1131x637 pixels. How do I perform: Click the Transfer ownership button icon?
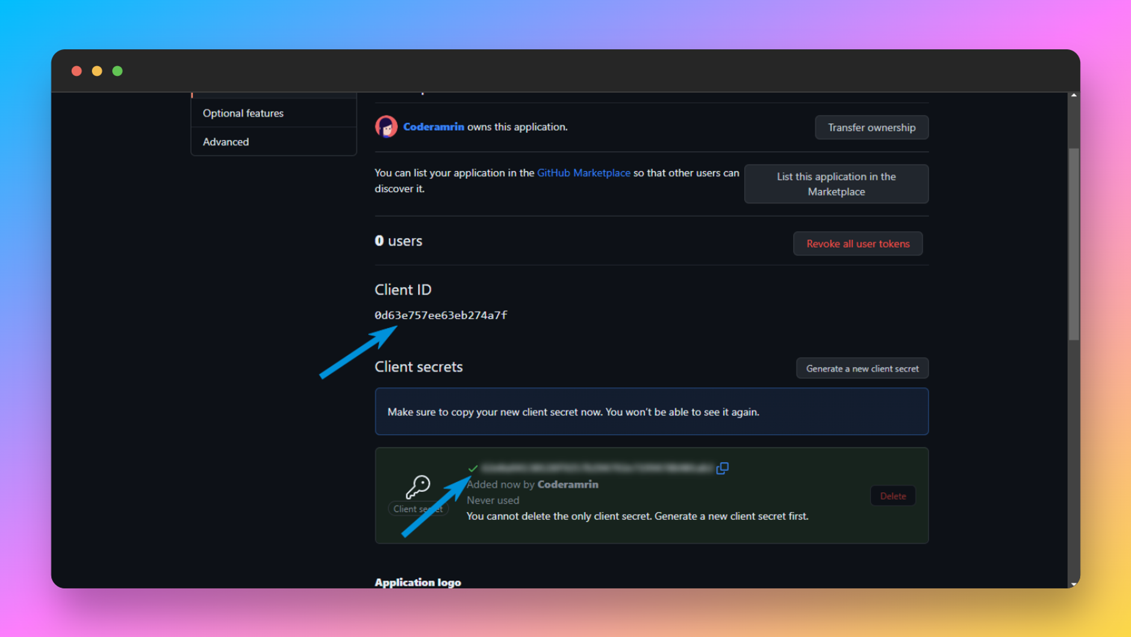coord(871,127)
